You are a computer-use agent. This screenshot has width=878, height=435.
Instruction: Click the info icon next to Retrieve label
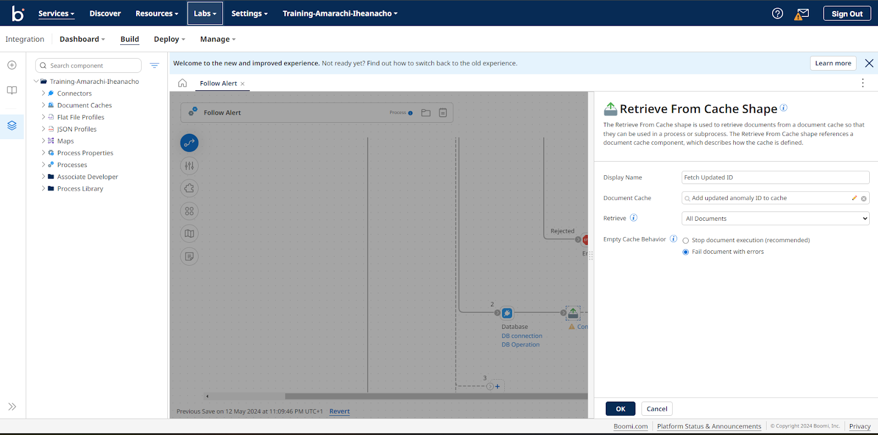tap(633, 218)
